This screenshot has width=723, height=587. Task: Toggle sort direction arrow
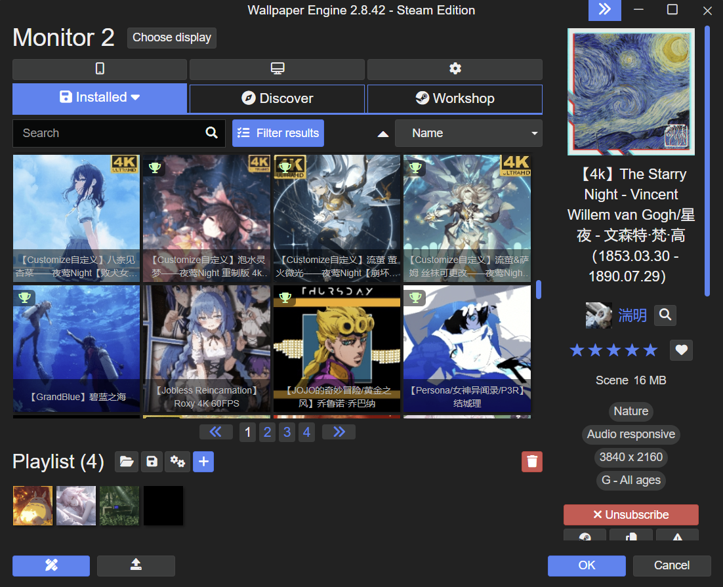click(x=382, y=134)
